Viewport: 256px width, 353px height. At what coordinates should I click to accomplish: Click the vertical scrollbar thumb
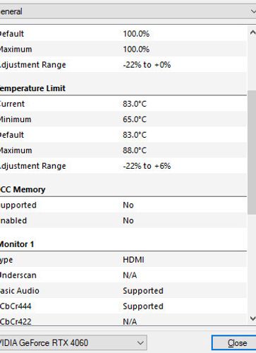coord(252,152)
